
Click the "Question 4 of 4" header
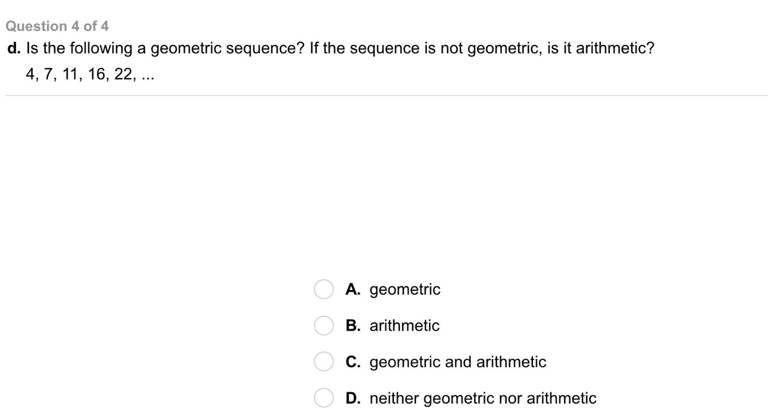tap(57, 26)
